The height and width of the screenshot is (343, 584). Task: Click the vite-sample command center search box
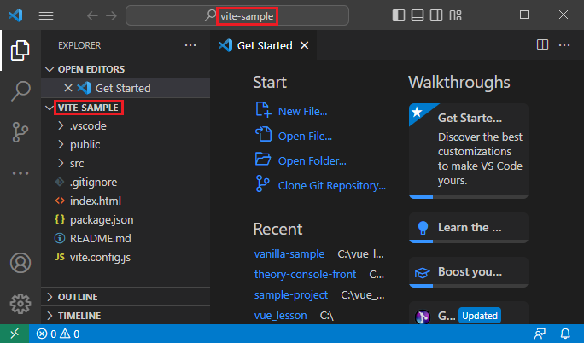point(237,15)
